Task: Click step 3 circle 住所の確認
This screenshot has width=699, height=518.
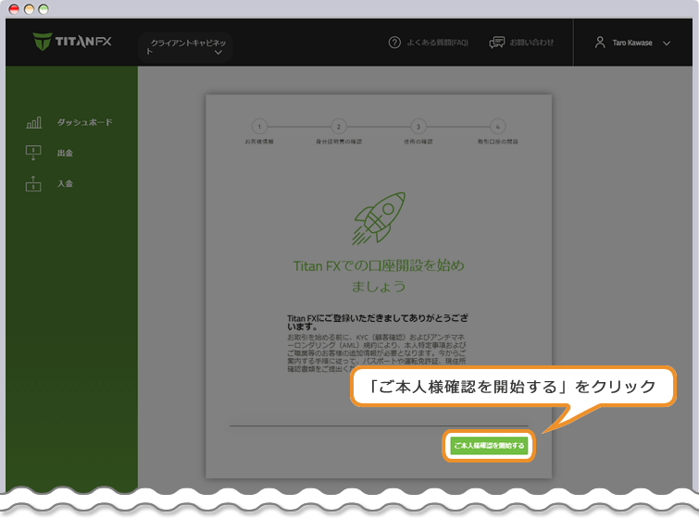Action: pyautogui.click(x=418, y=127)
